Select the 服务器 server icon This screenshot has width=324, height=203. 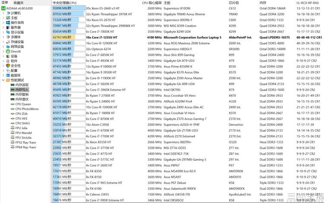(8, 27)
